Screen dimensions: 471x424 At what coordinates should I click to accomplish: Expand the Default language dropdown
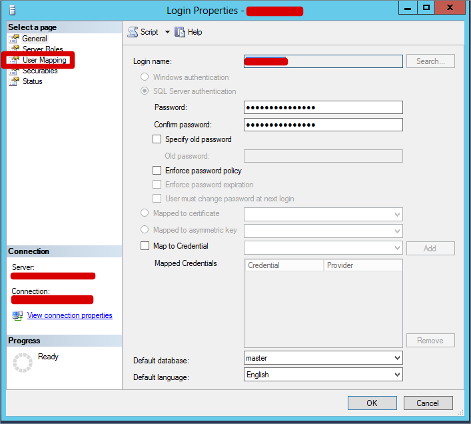point(397,375)
